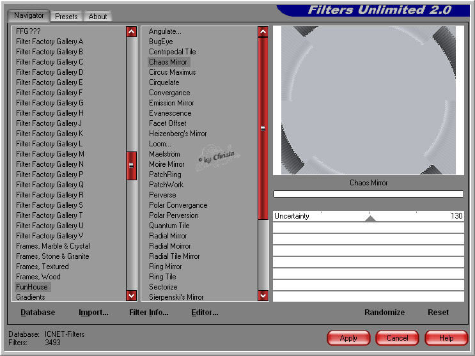Choose the Maelström filter

click(164, 154)
